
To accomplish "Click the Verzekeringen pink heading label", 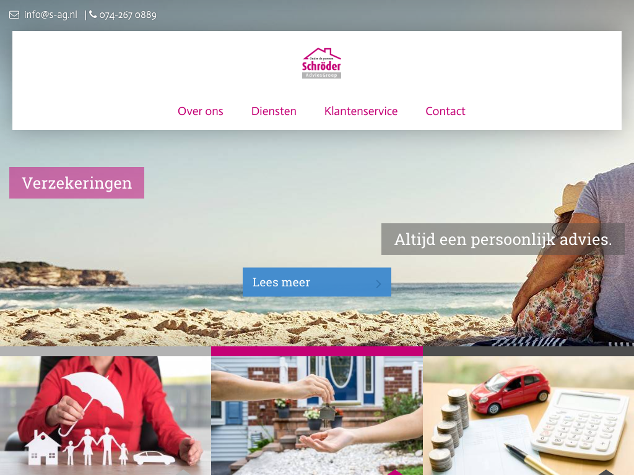I will [77, 182].
